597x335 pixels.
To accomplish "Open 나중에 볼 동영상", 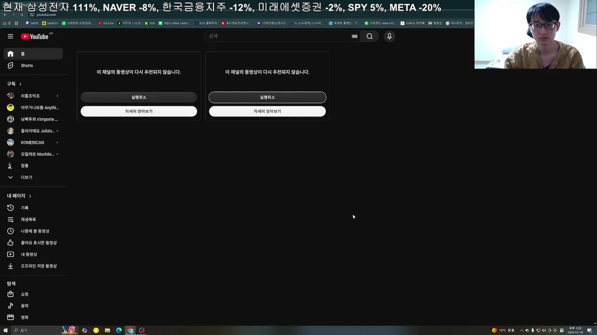I will pyautogui.click(x=33, y=231).
